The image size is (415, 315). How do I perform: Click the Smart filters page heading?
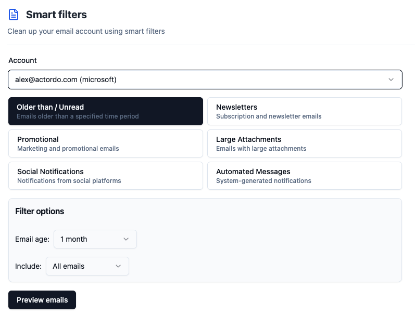(56, 15)
